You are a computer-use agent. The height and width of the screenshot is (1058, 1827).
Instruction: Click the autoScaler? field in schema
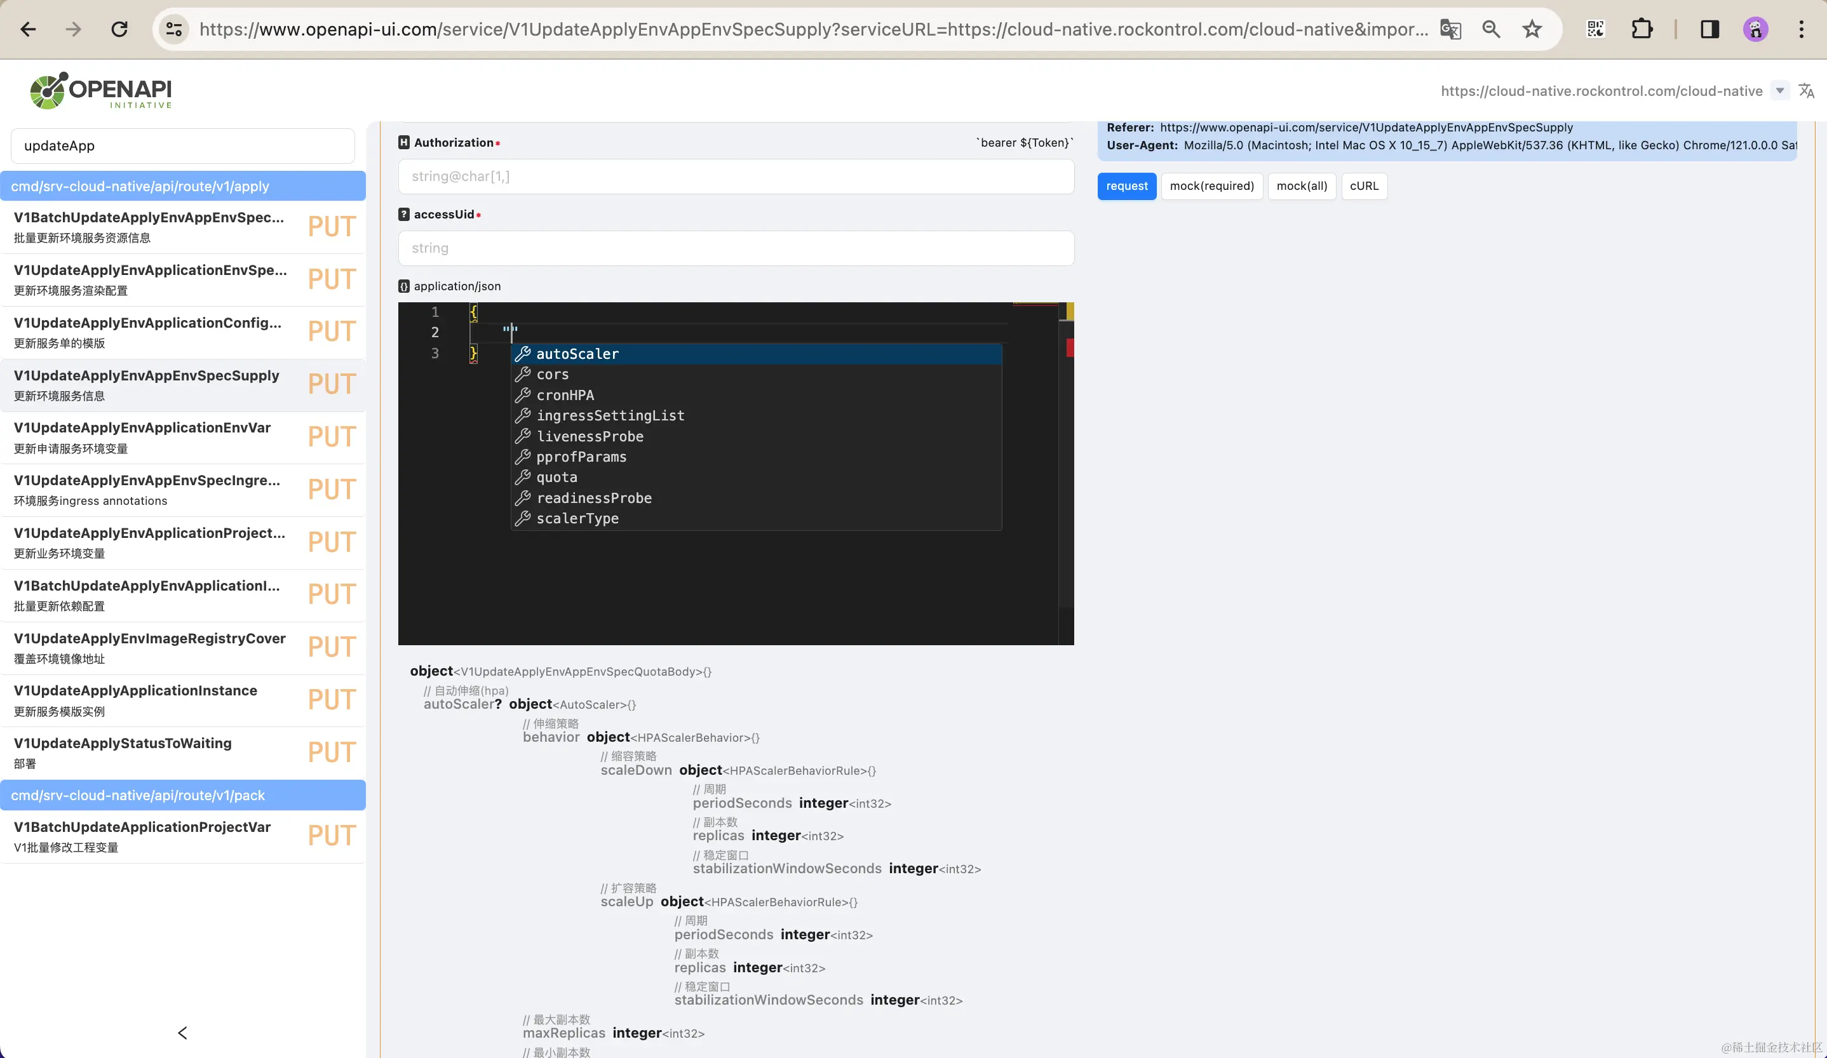(x=462, y=704)
